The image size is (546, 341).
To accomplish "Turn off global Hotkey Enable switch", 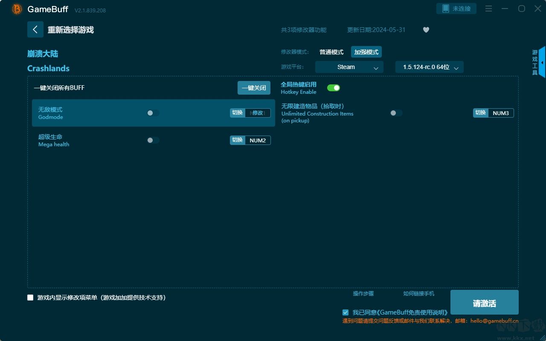I will pyautogui.click(x=333, y=88).
